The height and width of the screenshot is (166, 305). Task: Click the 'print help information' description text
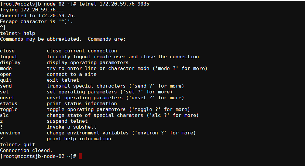[x=79, y=139]
